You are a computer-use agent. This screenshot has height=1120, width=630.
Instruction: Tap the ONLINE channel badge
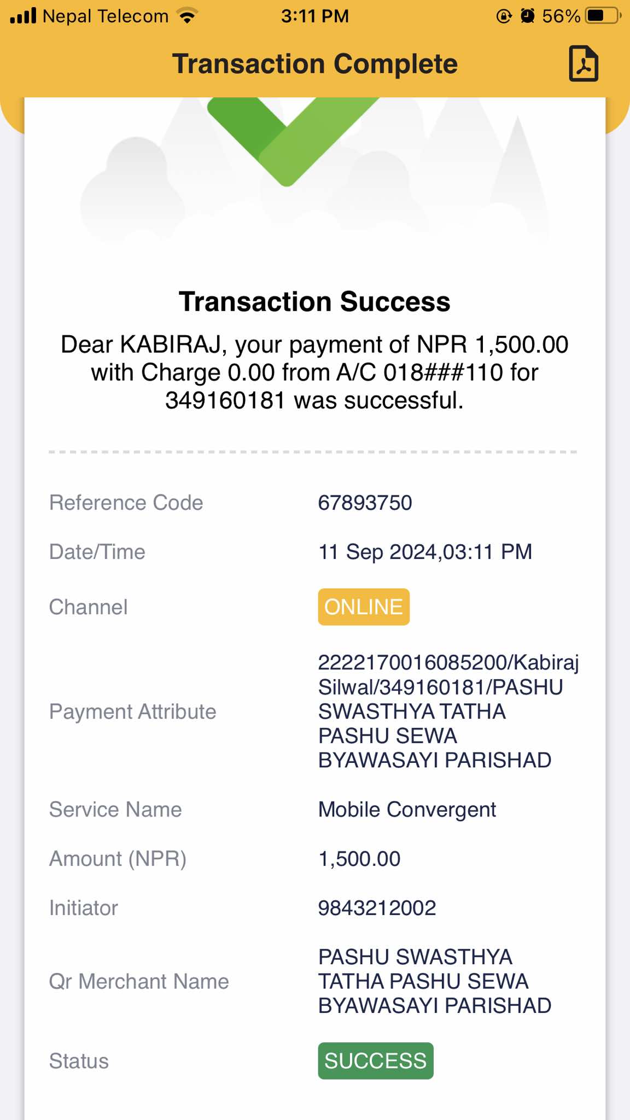[x=364, y=607]
